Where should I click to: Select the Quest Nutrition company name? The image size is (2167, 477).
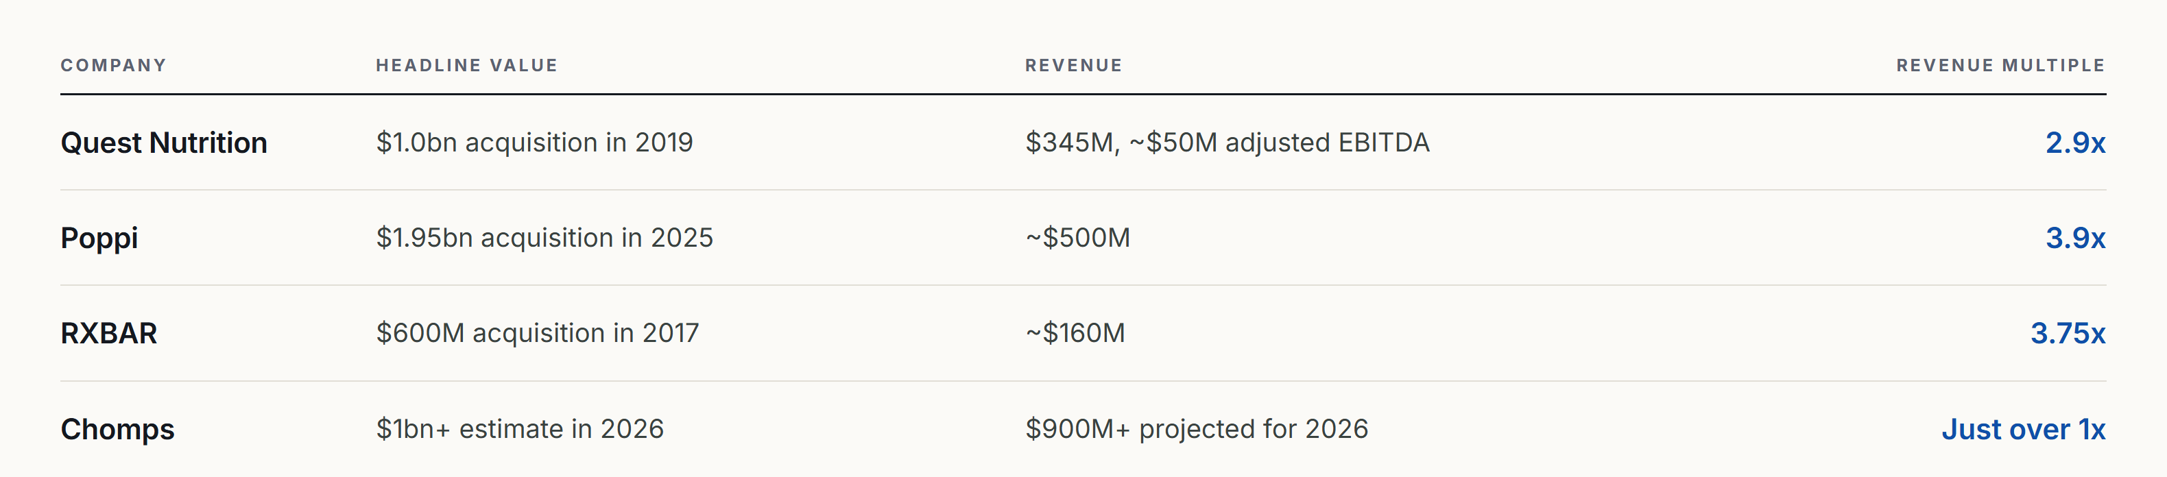click(x=164, y=143)
